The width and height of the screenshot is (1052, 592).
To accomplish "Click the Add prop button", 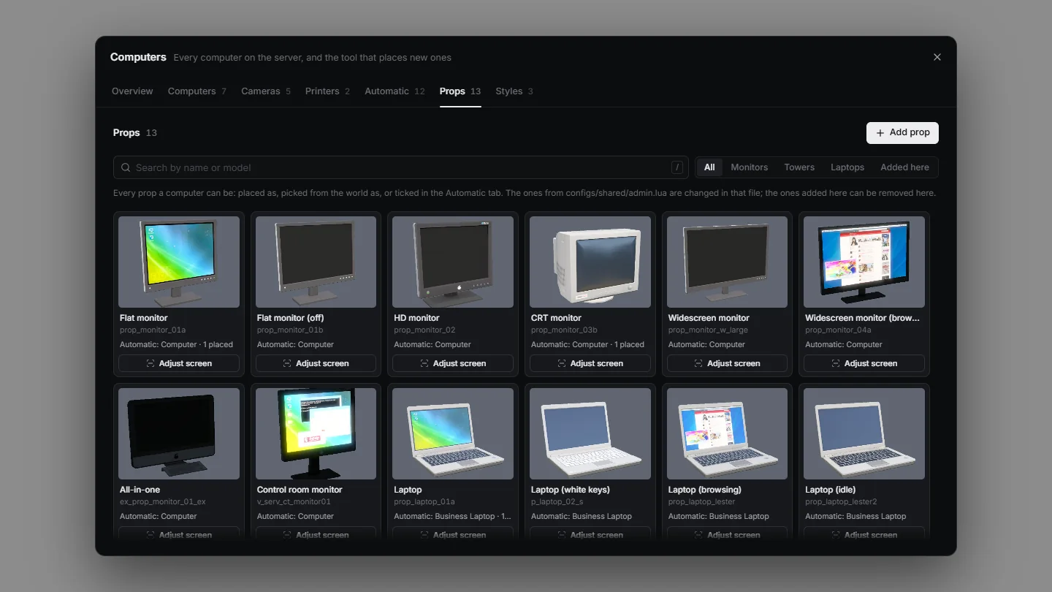I will coord(902,133).
